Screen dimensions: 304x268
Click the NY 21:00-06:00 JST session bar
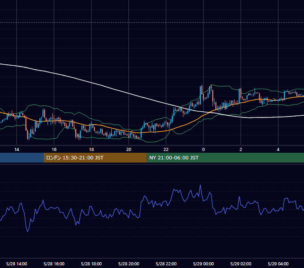pyautogui.click(x=225, y=158)
